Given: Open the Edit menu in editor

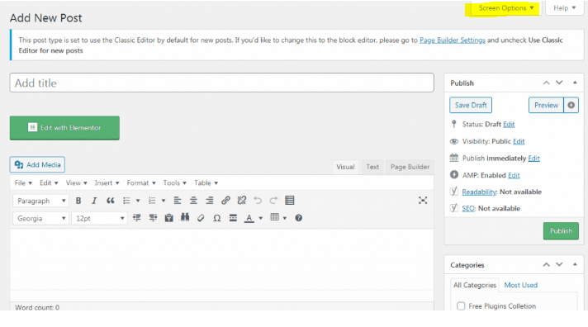Looking at the screenshot, I should 49,182.
